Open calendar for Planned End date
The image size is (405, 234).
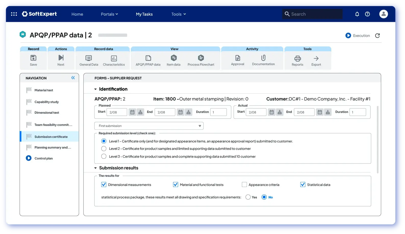180,112
